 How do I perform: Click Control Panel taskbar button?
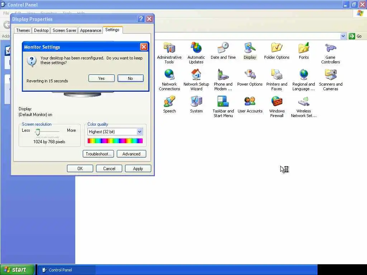(x=66, y=270)
